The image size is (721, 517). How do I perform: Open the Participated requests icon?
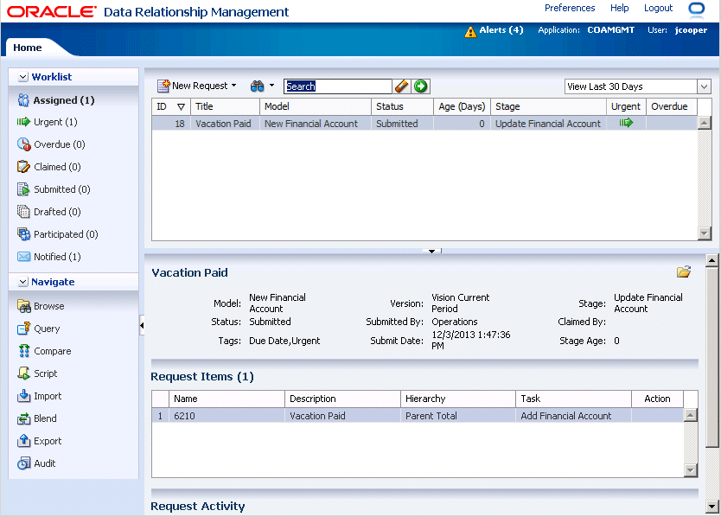point(23,234)
